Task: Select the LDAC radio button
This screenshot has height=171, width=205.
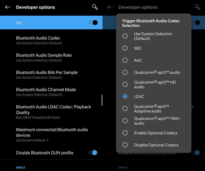Action: 125,96
